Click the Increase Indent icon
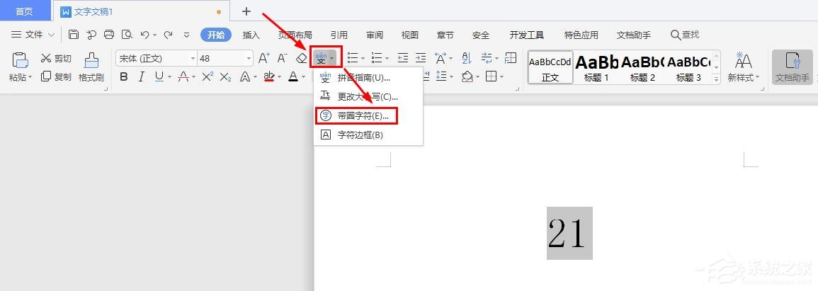 tap(421, 58)
